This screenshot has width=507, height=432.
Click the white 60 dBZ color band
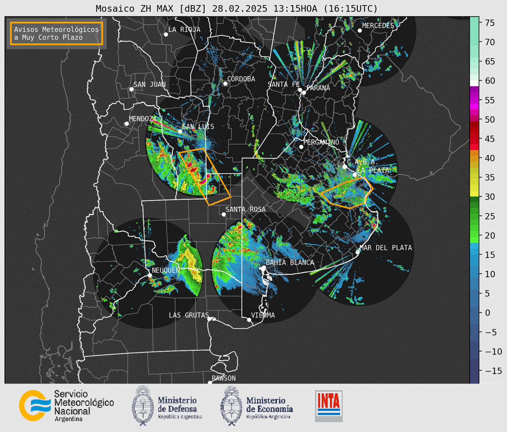pyautogui.click(x=474, y=83)
